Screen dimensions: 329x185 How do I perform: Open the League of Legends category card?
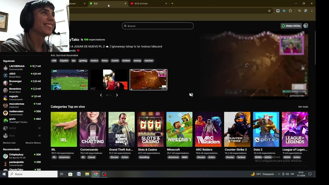(x=295, y=129)
